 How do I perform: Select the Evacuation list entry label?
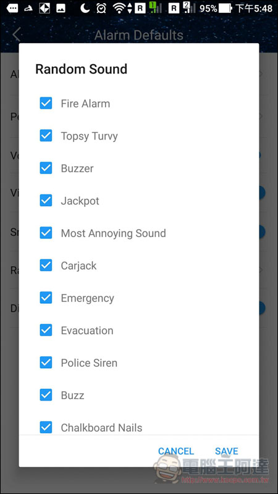click(87, 330)
